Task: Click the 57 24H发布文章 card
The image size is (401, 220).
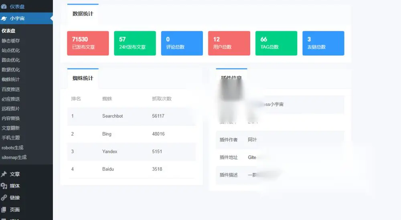Action: [135, 43]
